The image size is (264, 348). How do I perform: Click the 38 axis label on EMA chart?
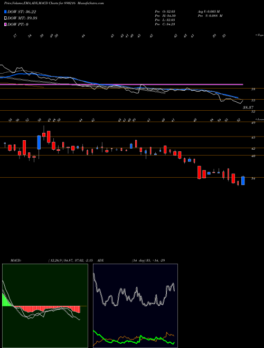point(253,89)
